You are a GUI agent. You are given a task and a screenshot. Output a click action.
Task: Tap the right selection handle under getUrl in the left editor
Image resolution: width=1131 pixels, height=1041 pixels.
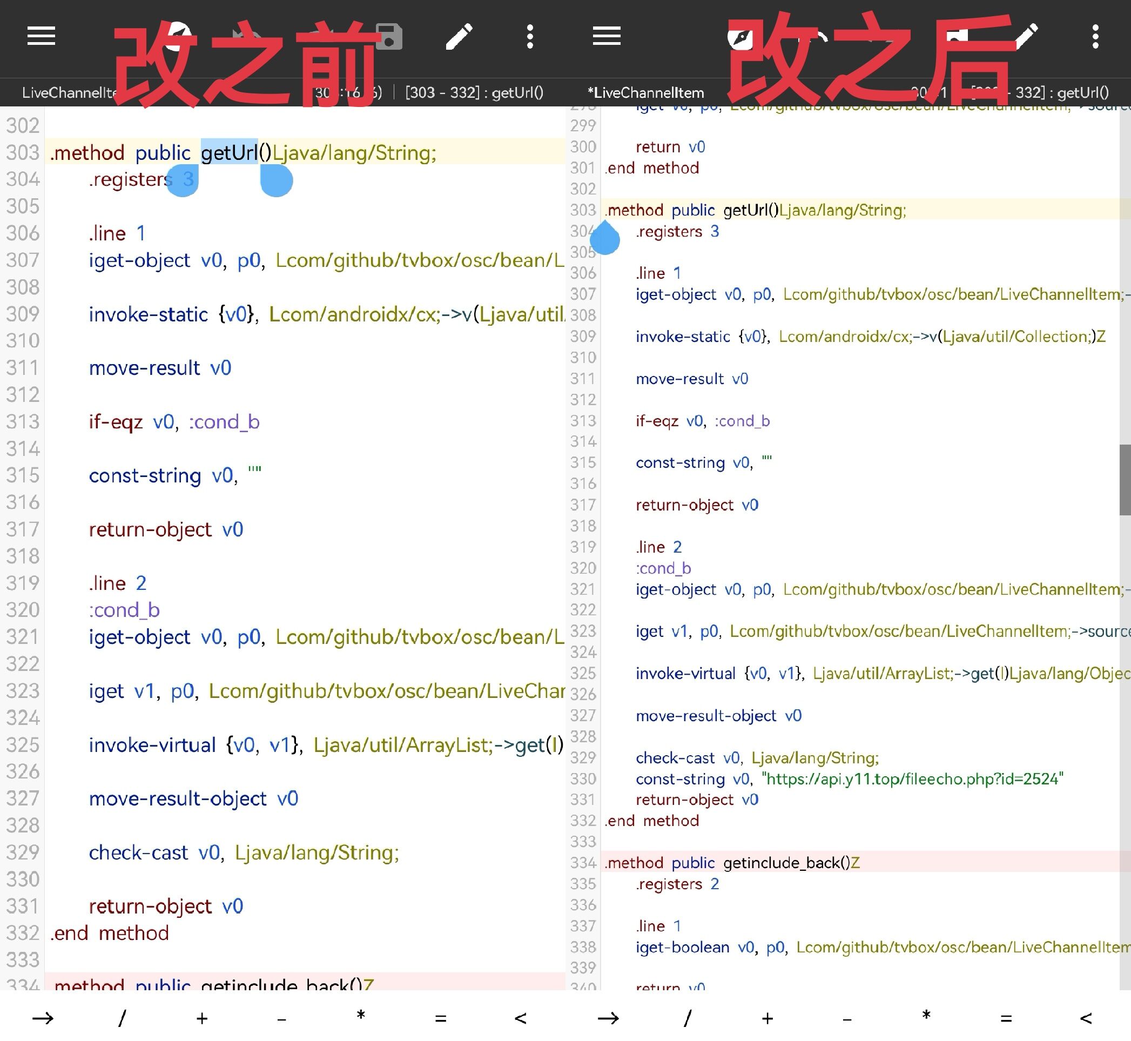tap(276, 180)
